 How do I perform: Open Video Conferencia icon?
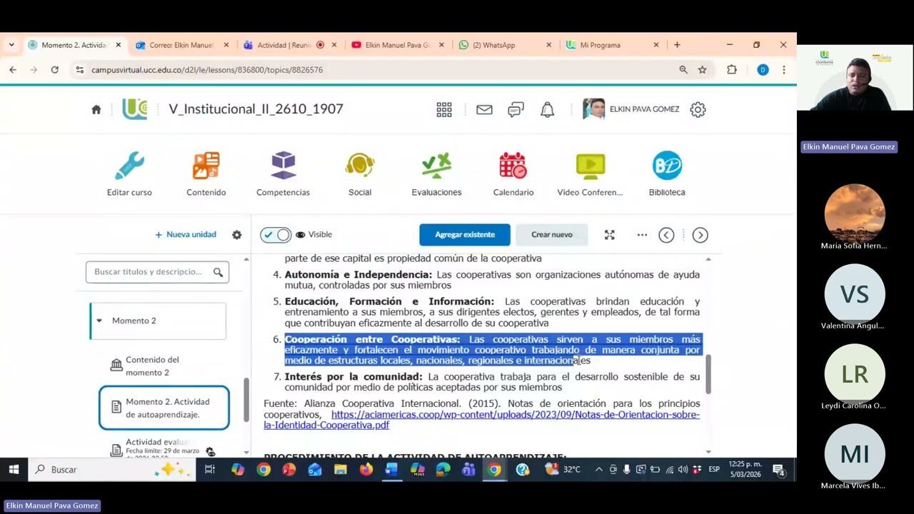(590, 166)
